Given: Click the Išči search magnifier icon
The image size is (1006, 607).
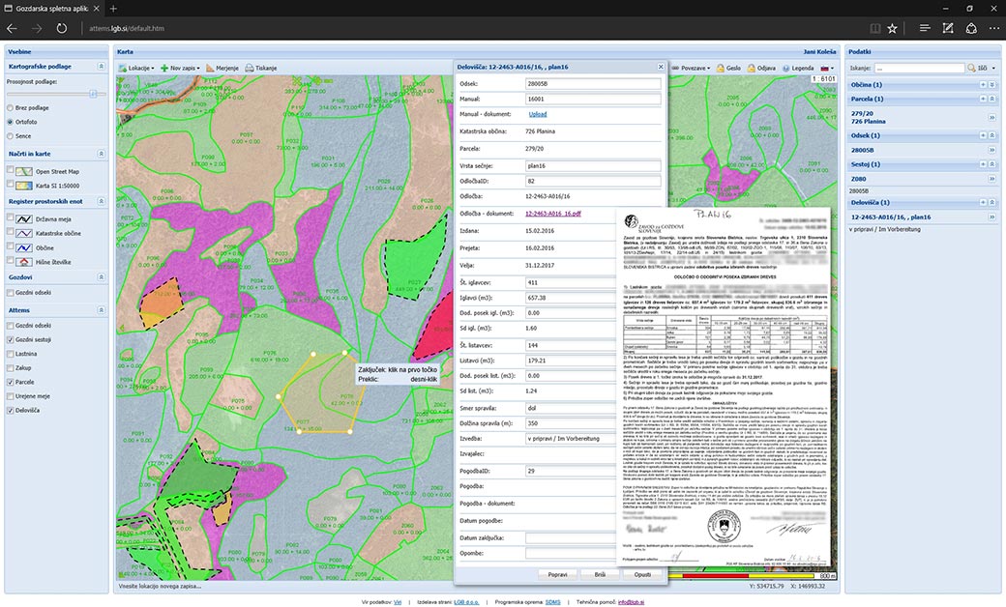Looking at the screenshot, I should [970, 69].
